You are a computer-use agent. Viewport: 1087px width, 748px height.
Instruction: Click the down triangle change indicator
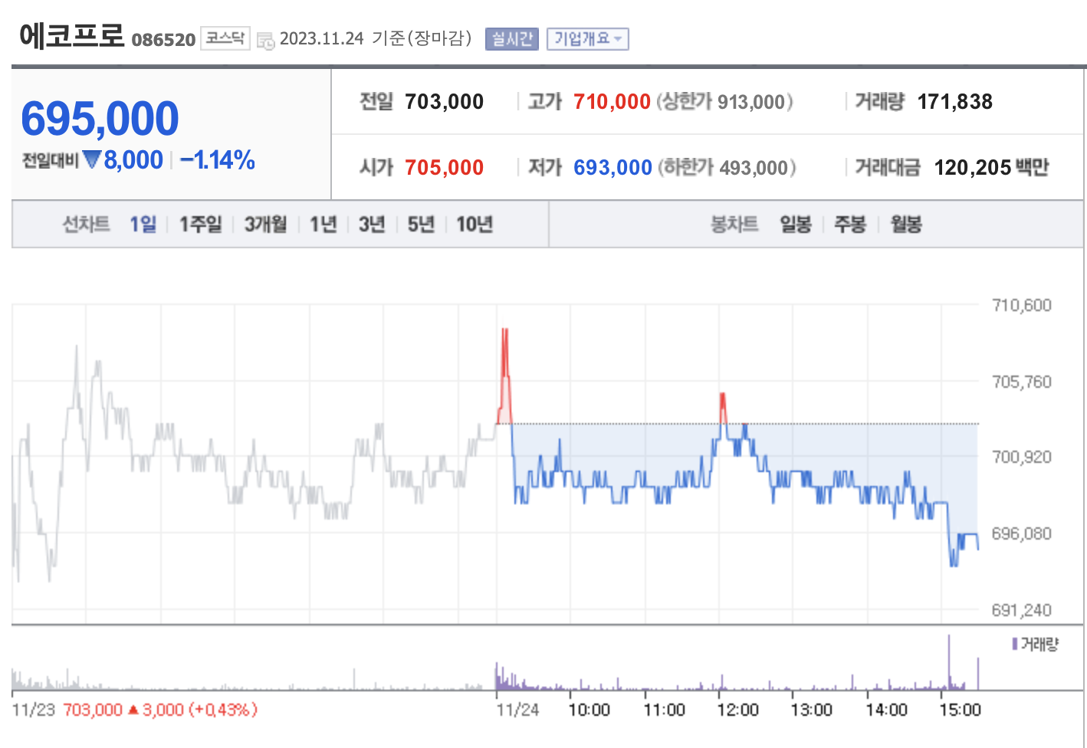pos(92,159)
